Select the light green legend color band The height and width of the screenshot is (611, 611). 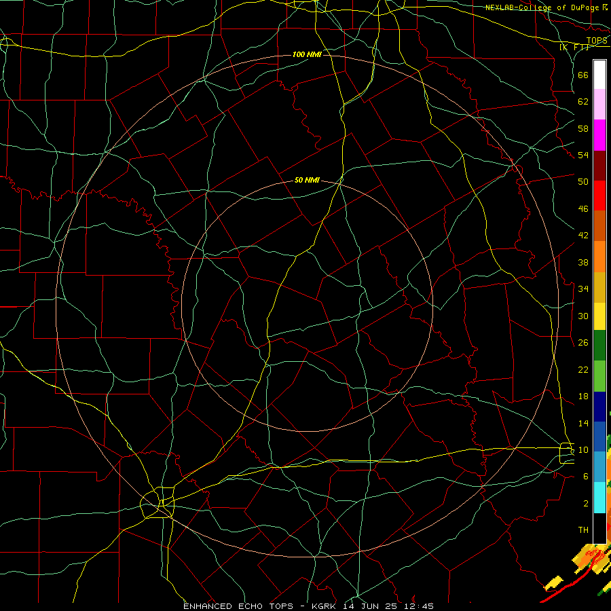click(599, 376)
